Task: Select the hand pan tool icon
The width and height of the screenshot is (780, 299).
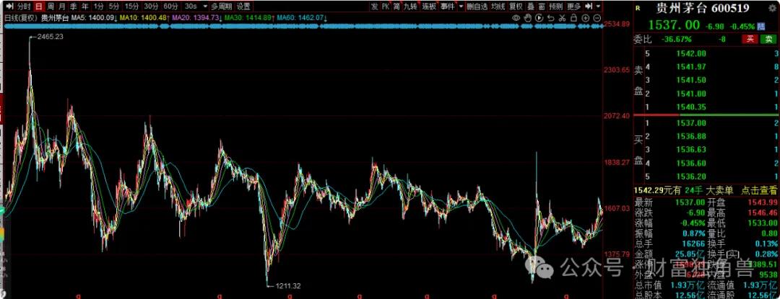Action: click(x=527, y=18)
